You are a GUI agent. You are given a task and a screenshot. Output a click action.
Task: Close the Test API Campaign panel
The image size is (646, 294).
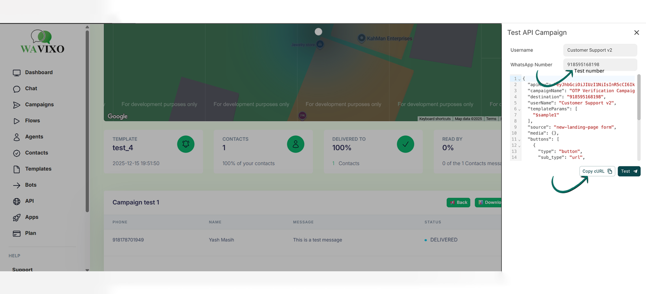pyautogui.click(x=636, y=33)
